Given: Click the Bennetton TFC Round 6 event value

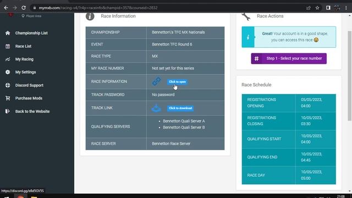Looking at the screenshot, I should point(172,45).
